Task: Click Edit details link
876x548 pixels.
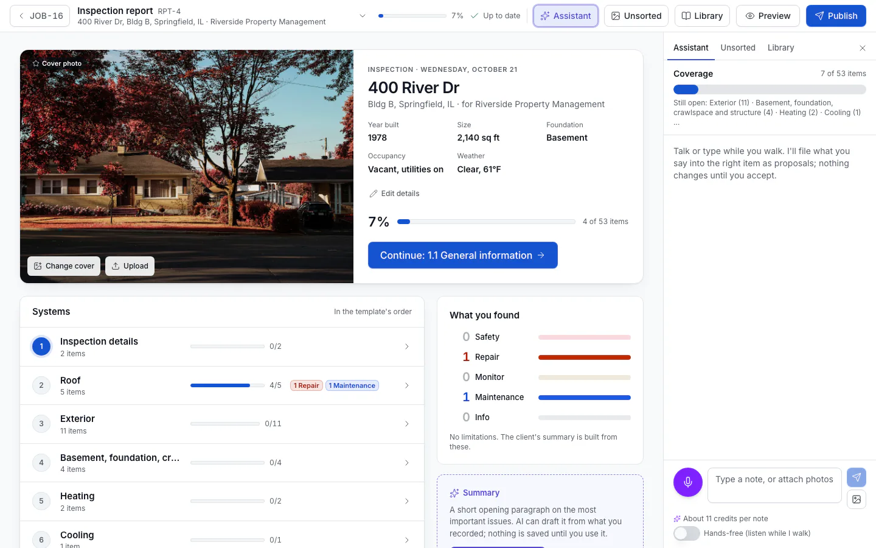Action: (x=394, y=194)
